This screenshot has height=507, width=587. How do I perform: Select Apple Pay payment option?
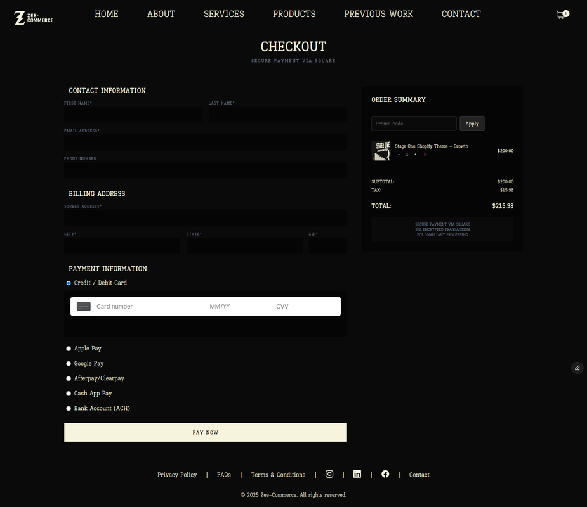pyautogui.click(x=69, y=349)
